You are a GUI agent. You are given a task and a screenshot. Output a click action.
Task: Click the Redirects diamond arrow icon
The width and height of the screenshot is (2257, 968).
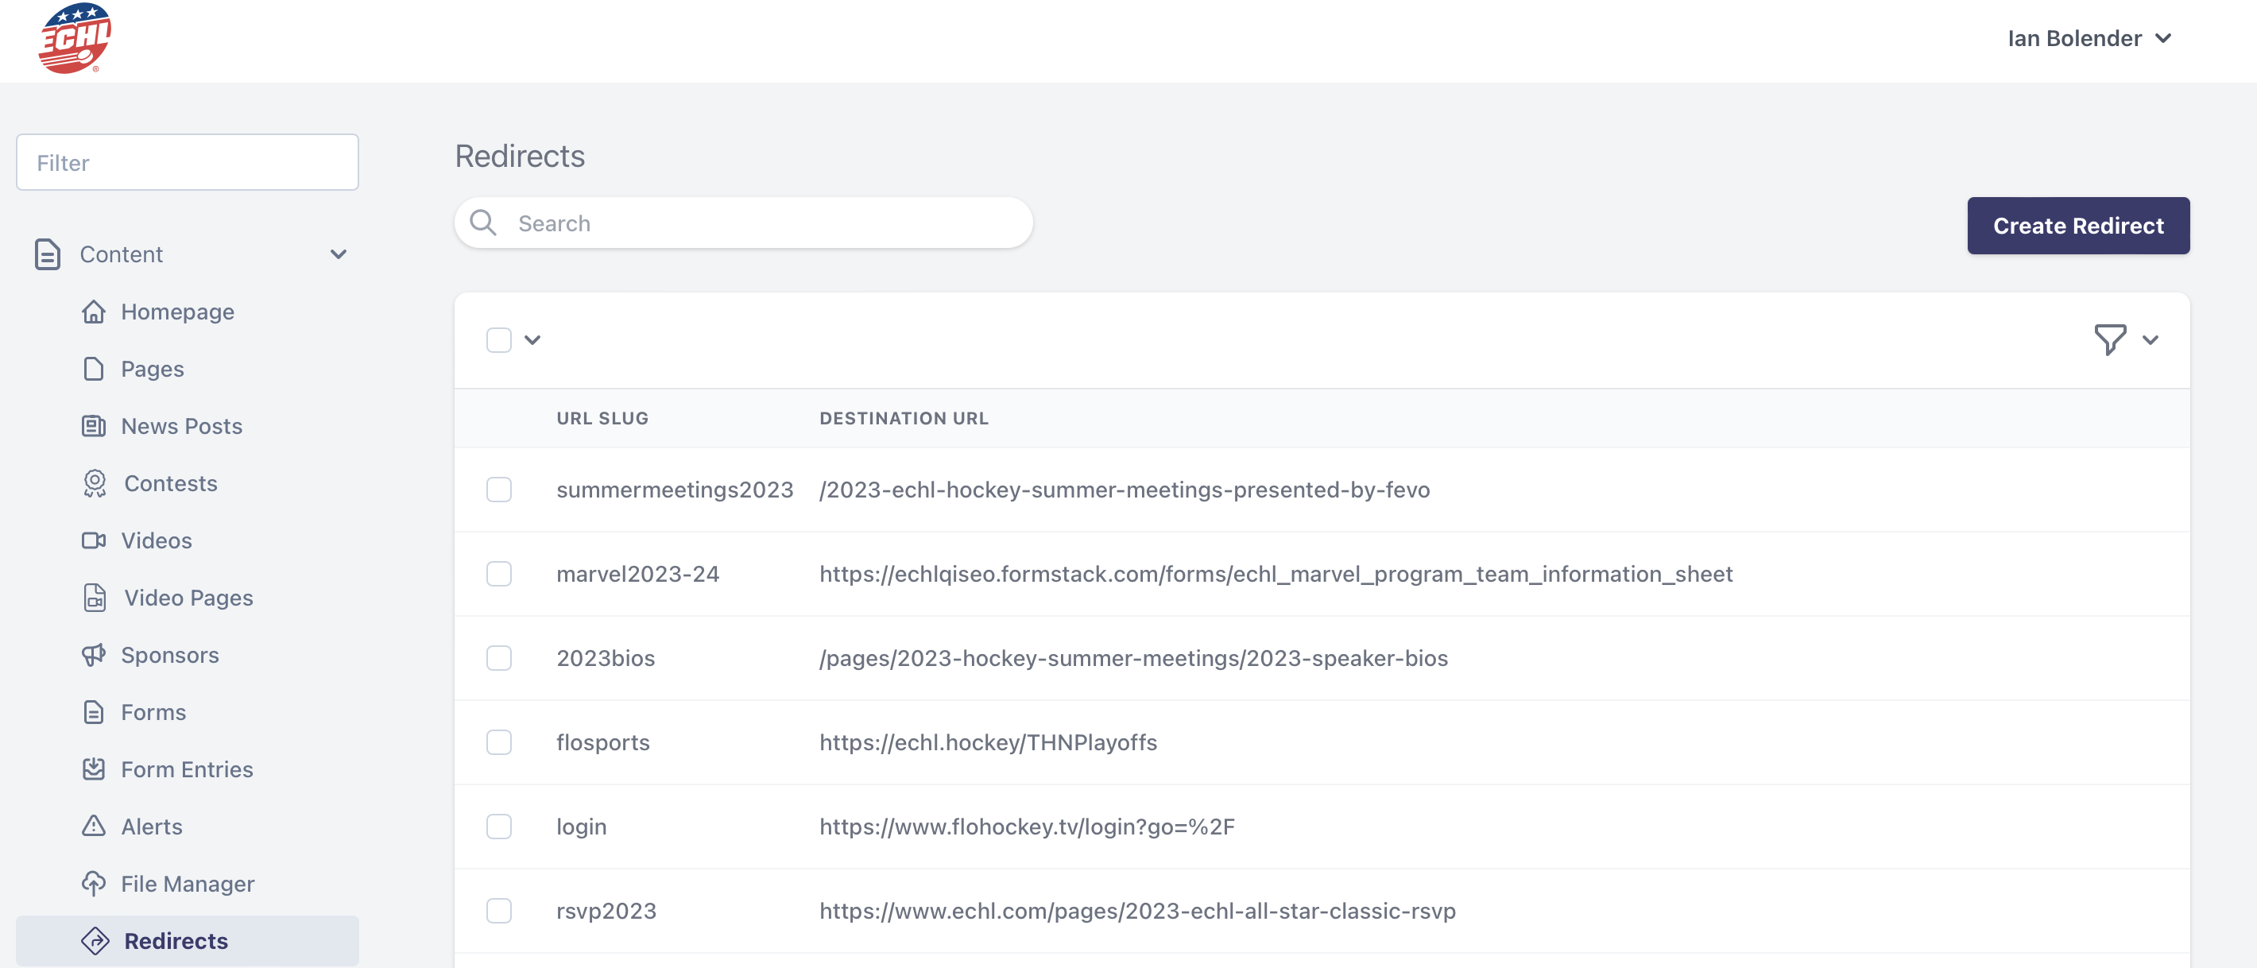[95, 941]
